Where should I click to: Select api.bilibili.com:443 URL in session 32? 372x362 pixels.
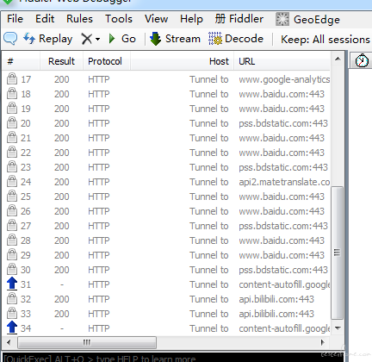276,299
